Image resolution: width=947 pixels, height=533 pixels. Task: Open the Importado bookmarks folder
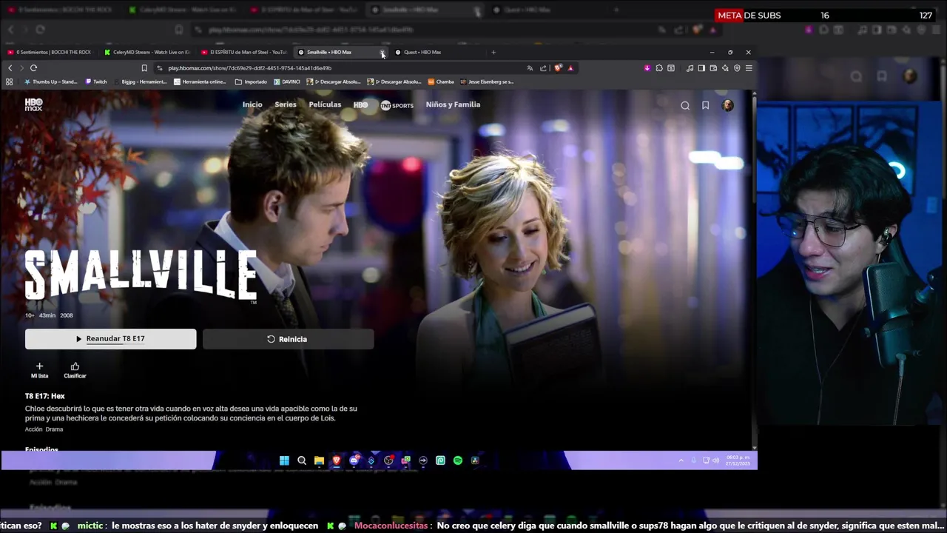pyautogui.click(x=251, y=82)
